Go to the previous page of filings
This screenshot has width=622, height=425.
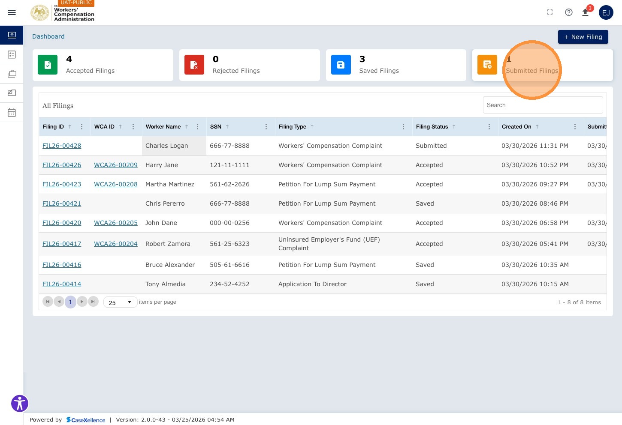coord(59,302)
